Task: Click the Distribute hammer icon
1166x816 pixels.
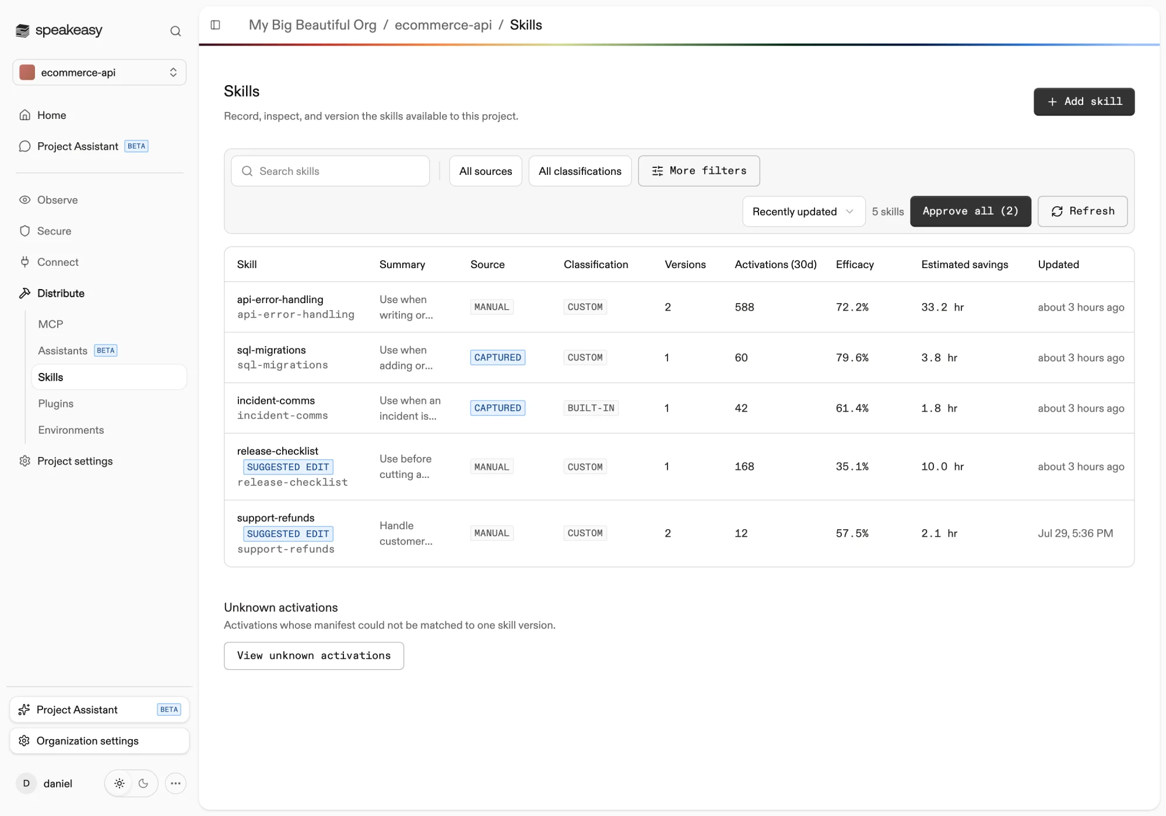Action: (24, 293)
